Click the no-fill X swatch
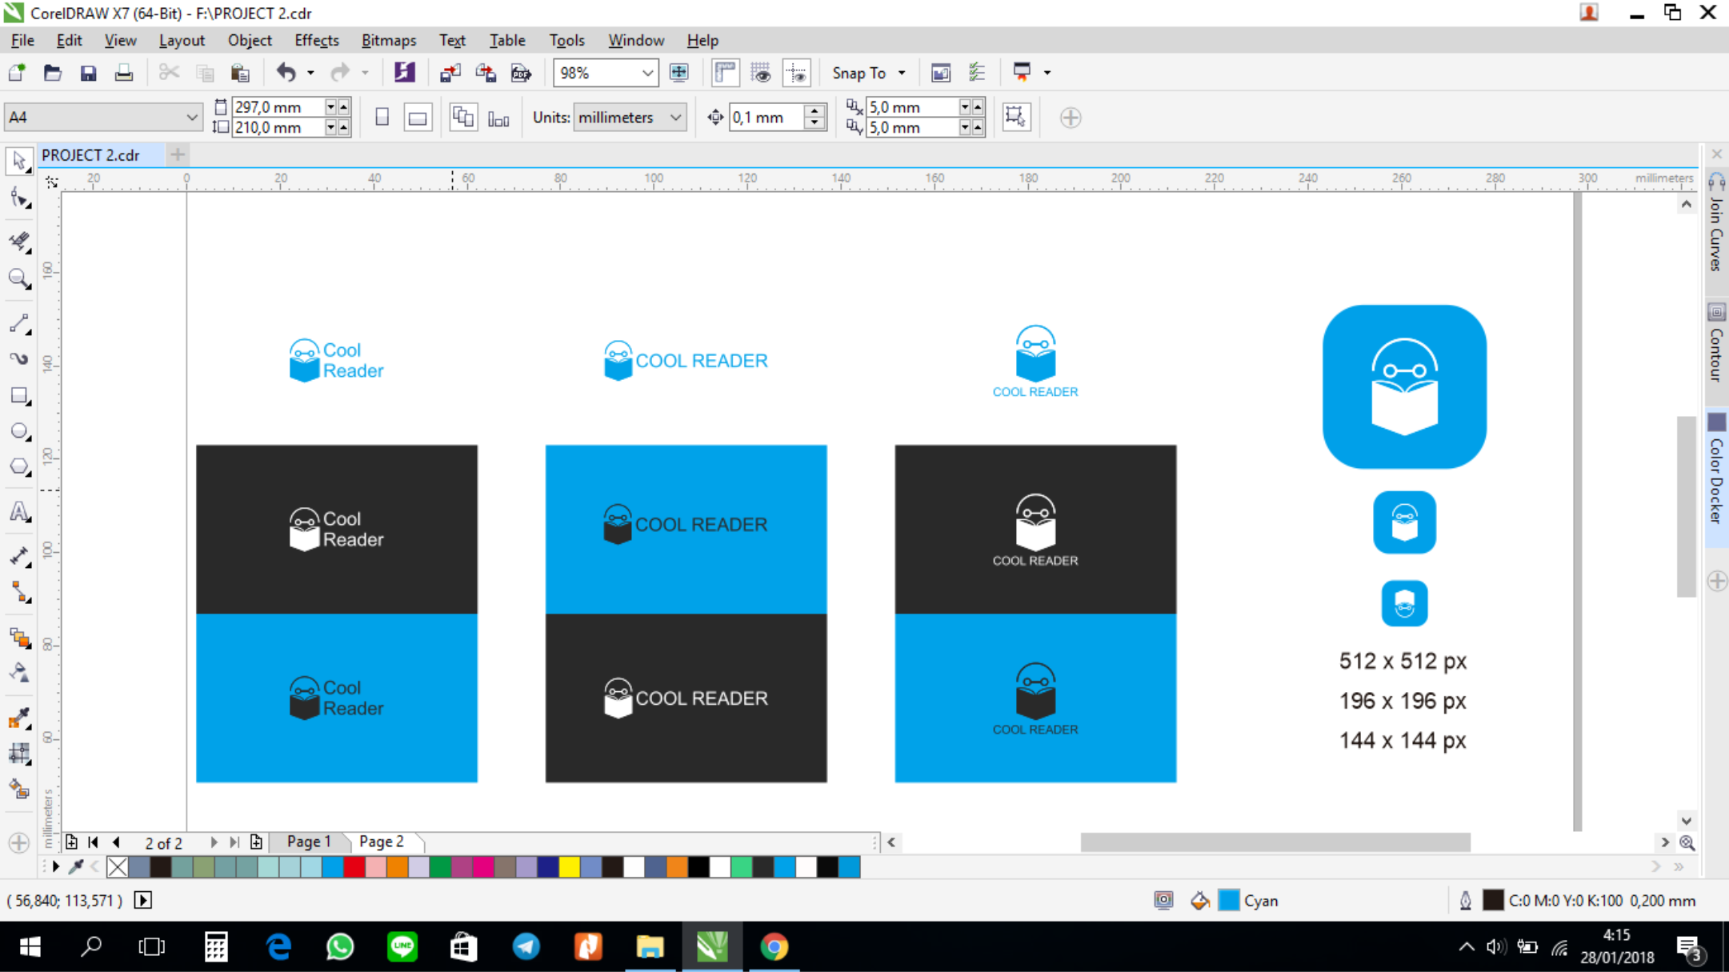Image resolution: width=1729 pixels, height=972 pixels. tap(118, 866)
